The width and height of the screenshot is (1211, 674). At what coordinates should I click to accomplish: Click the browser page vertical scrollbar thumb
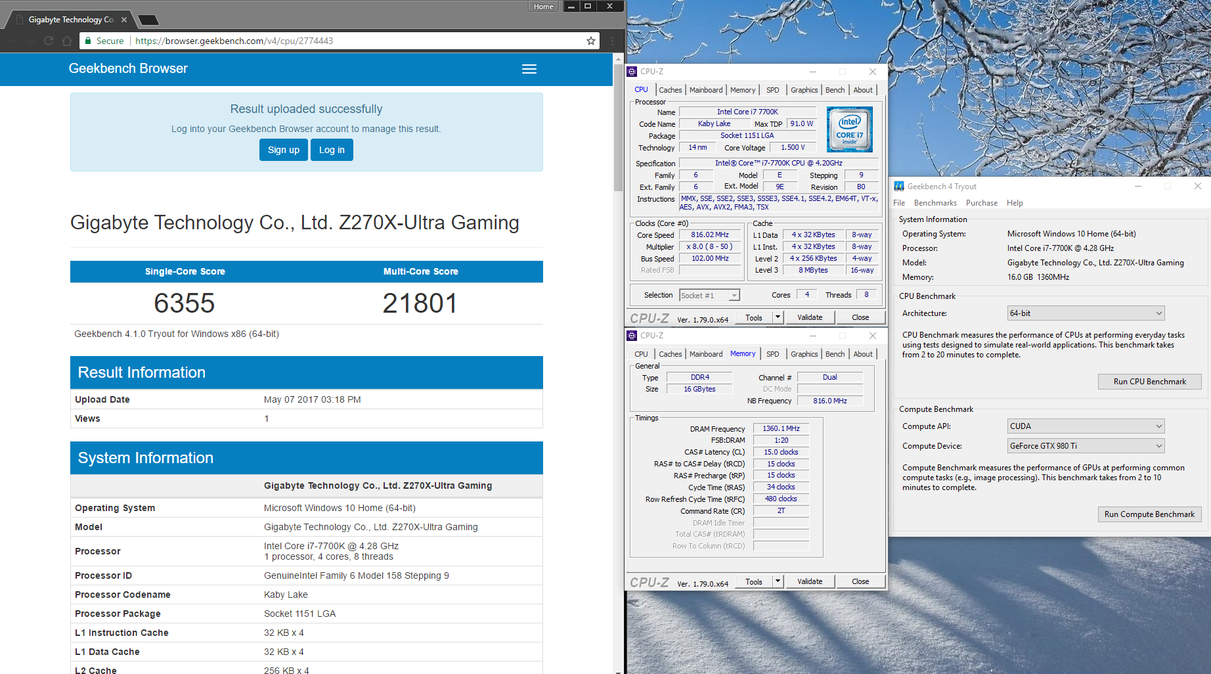coord(618,127)
